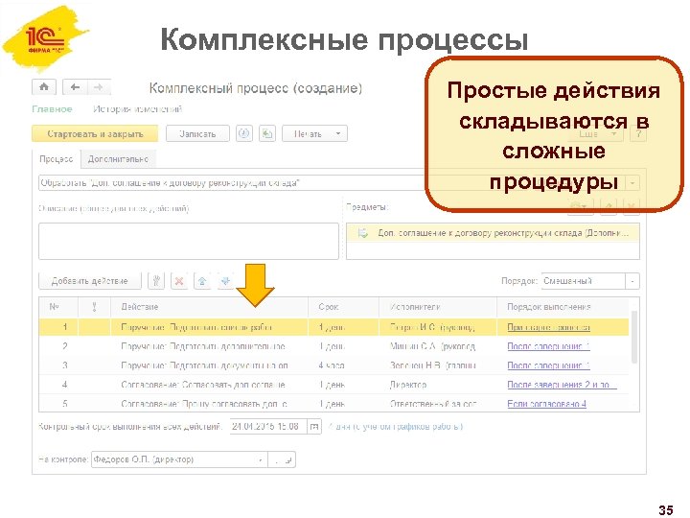Move selected action up
The image size is (690, 518).
[x=202, y=280]
